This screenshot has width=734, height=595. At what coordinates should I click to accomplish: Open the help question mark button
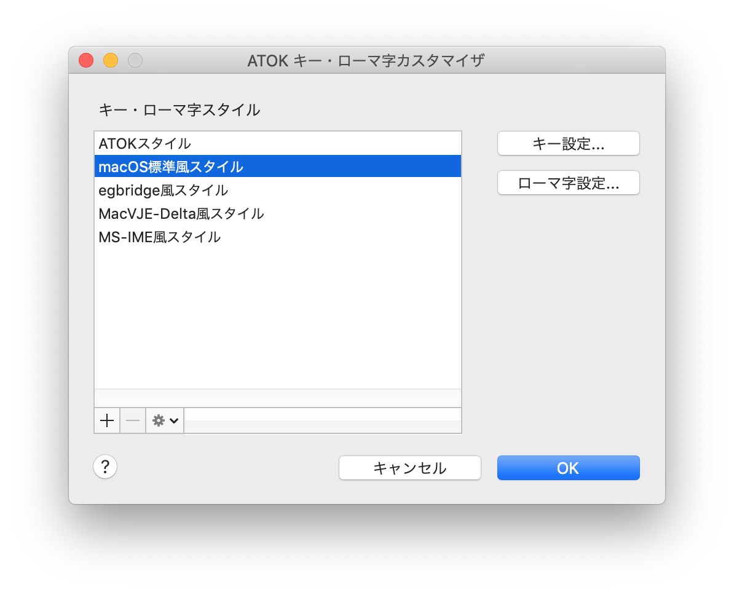click(105, 467)
